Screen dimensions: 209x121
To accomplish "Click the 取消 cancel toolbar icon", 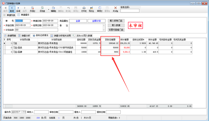I will tap(68, 9).
